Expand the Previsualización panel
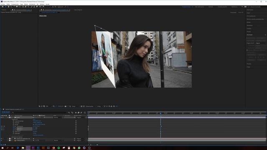Screen dimensions: 267x150 (251, 16)
